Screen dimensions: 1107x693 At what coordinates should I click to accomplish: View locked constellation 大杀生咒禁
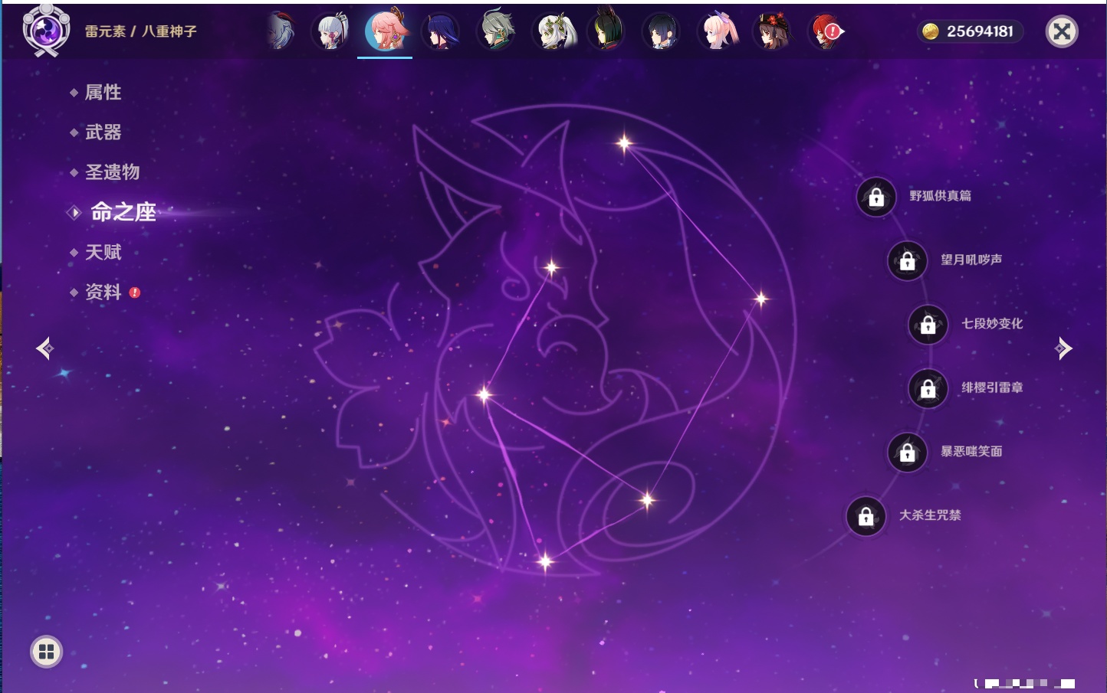pos(866,517)
